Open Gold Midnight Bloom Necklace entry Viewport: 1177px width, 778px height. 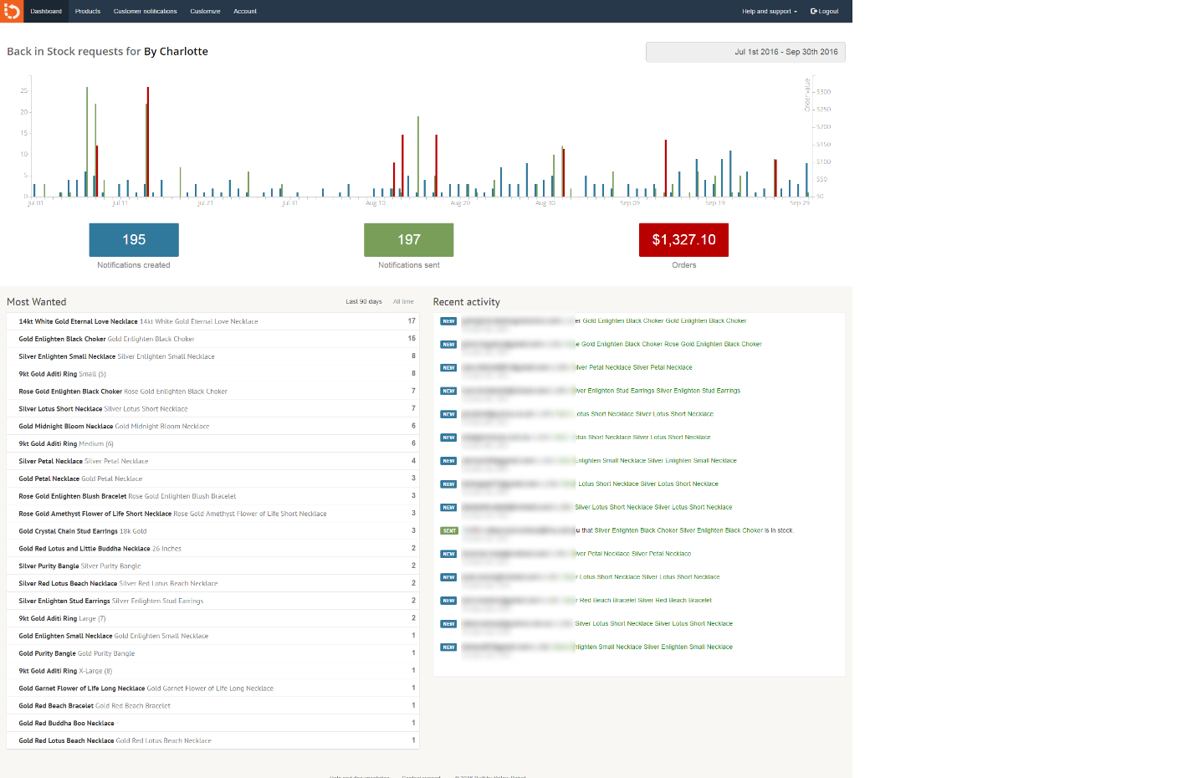click(66, 427)
